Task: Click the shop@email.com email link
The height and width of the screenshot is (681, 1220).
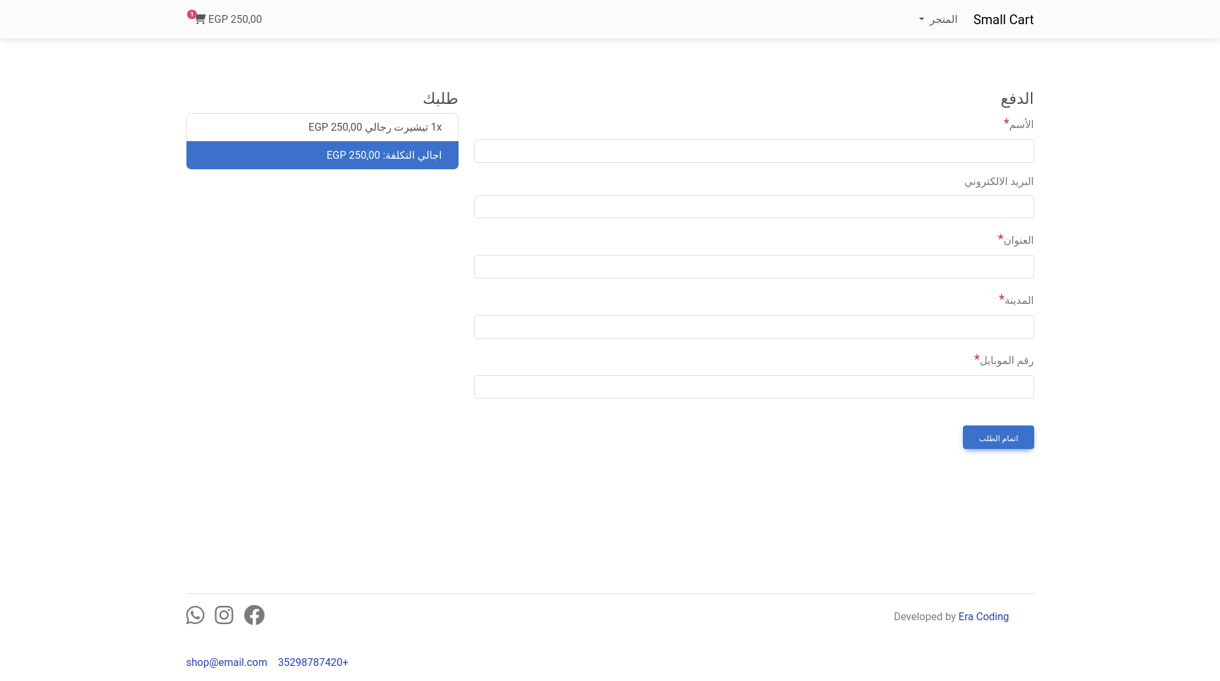Action: tap(226, 662)
